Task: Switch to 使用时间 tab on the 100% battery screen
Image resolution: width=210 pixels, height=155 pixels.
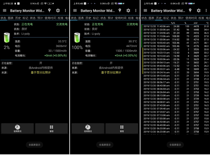Action: click(120, 18)
